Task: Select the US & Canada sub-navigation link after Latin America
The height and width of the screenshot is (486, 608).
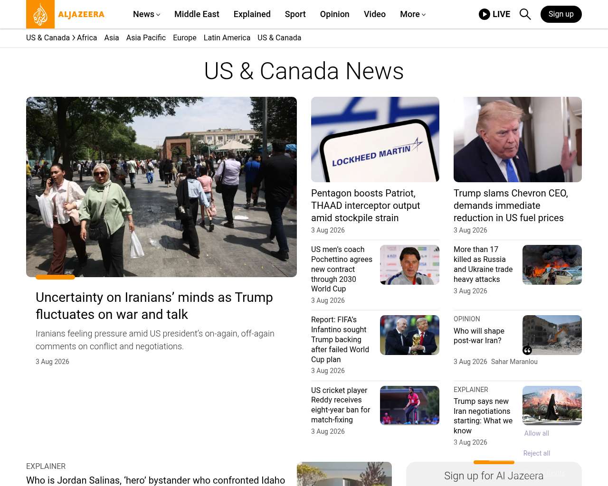Action: click(x=279, y=38)
